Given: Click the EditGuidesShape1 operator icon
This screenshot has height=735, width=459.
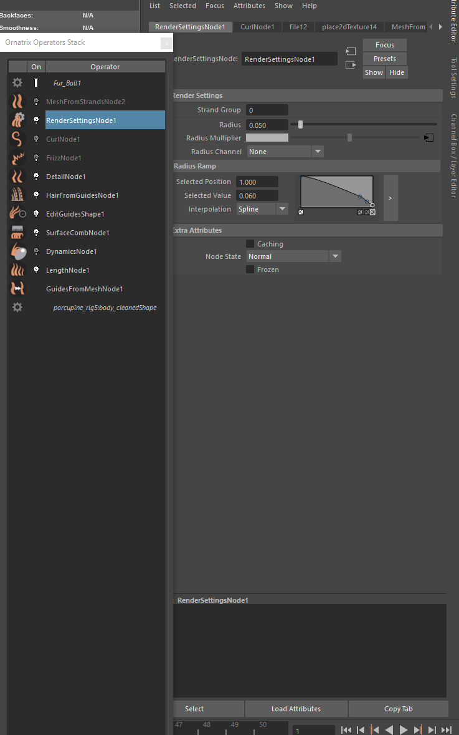Looking at the screenshot, I should click(x=17, y=214).
